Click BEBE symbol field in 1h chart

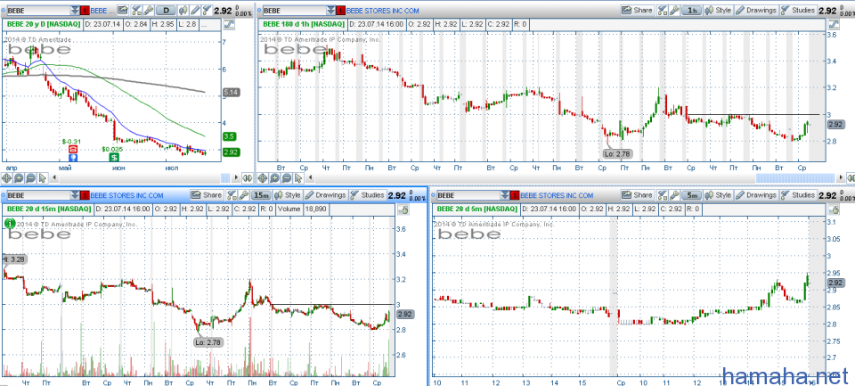pos(295,11)
